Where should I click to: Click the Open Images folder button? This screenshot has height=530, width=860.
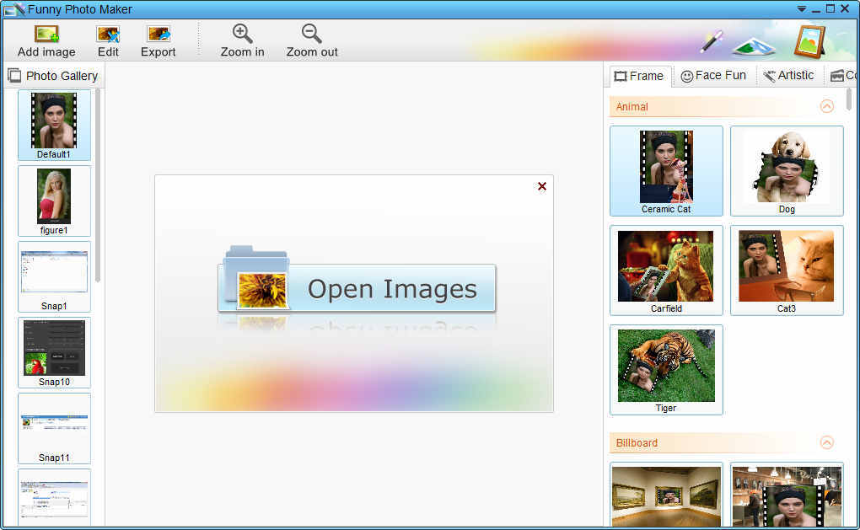pos(357,286)
